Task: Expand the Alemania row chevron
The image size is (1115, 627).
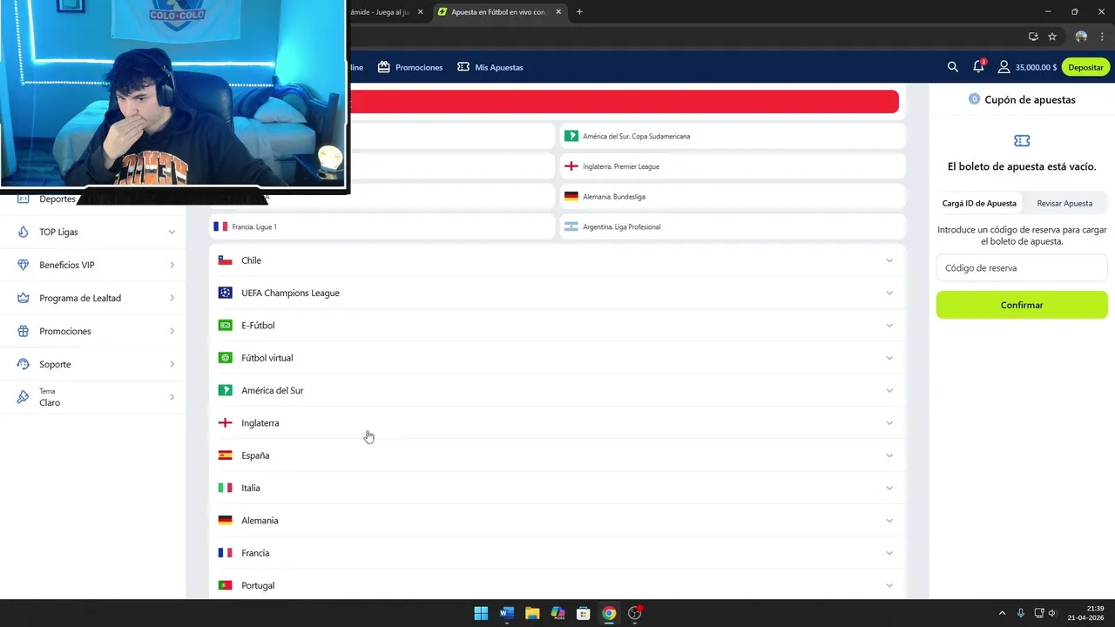Action: [x=889, y=521]
